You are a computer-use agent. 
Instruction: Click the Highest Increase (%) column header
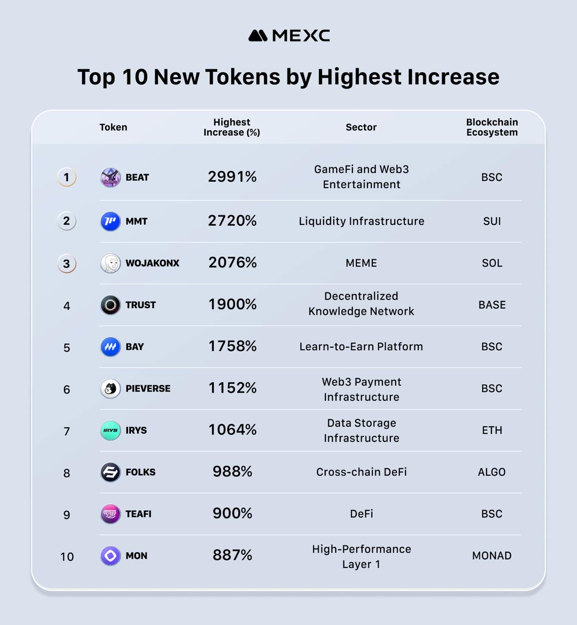232,127
